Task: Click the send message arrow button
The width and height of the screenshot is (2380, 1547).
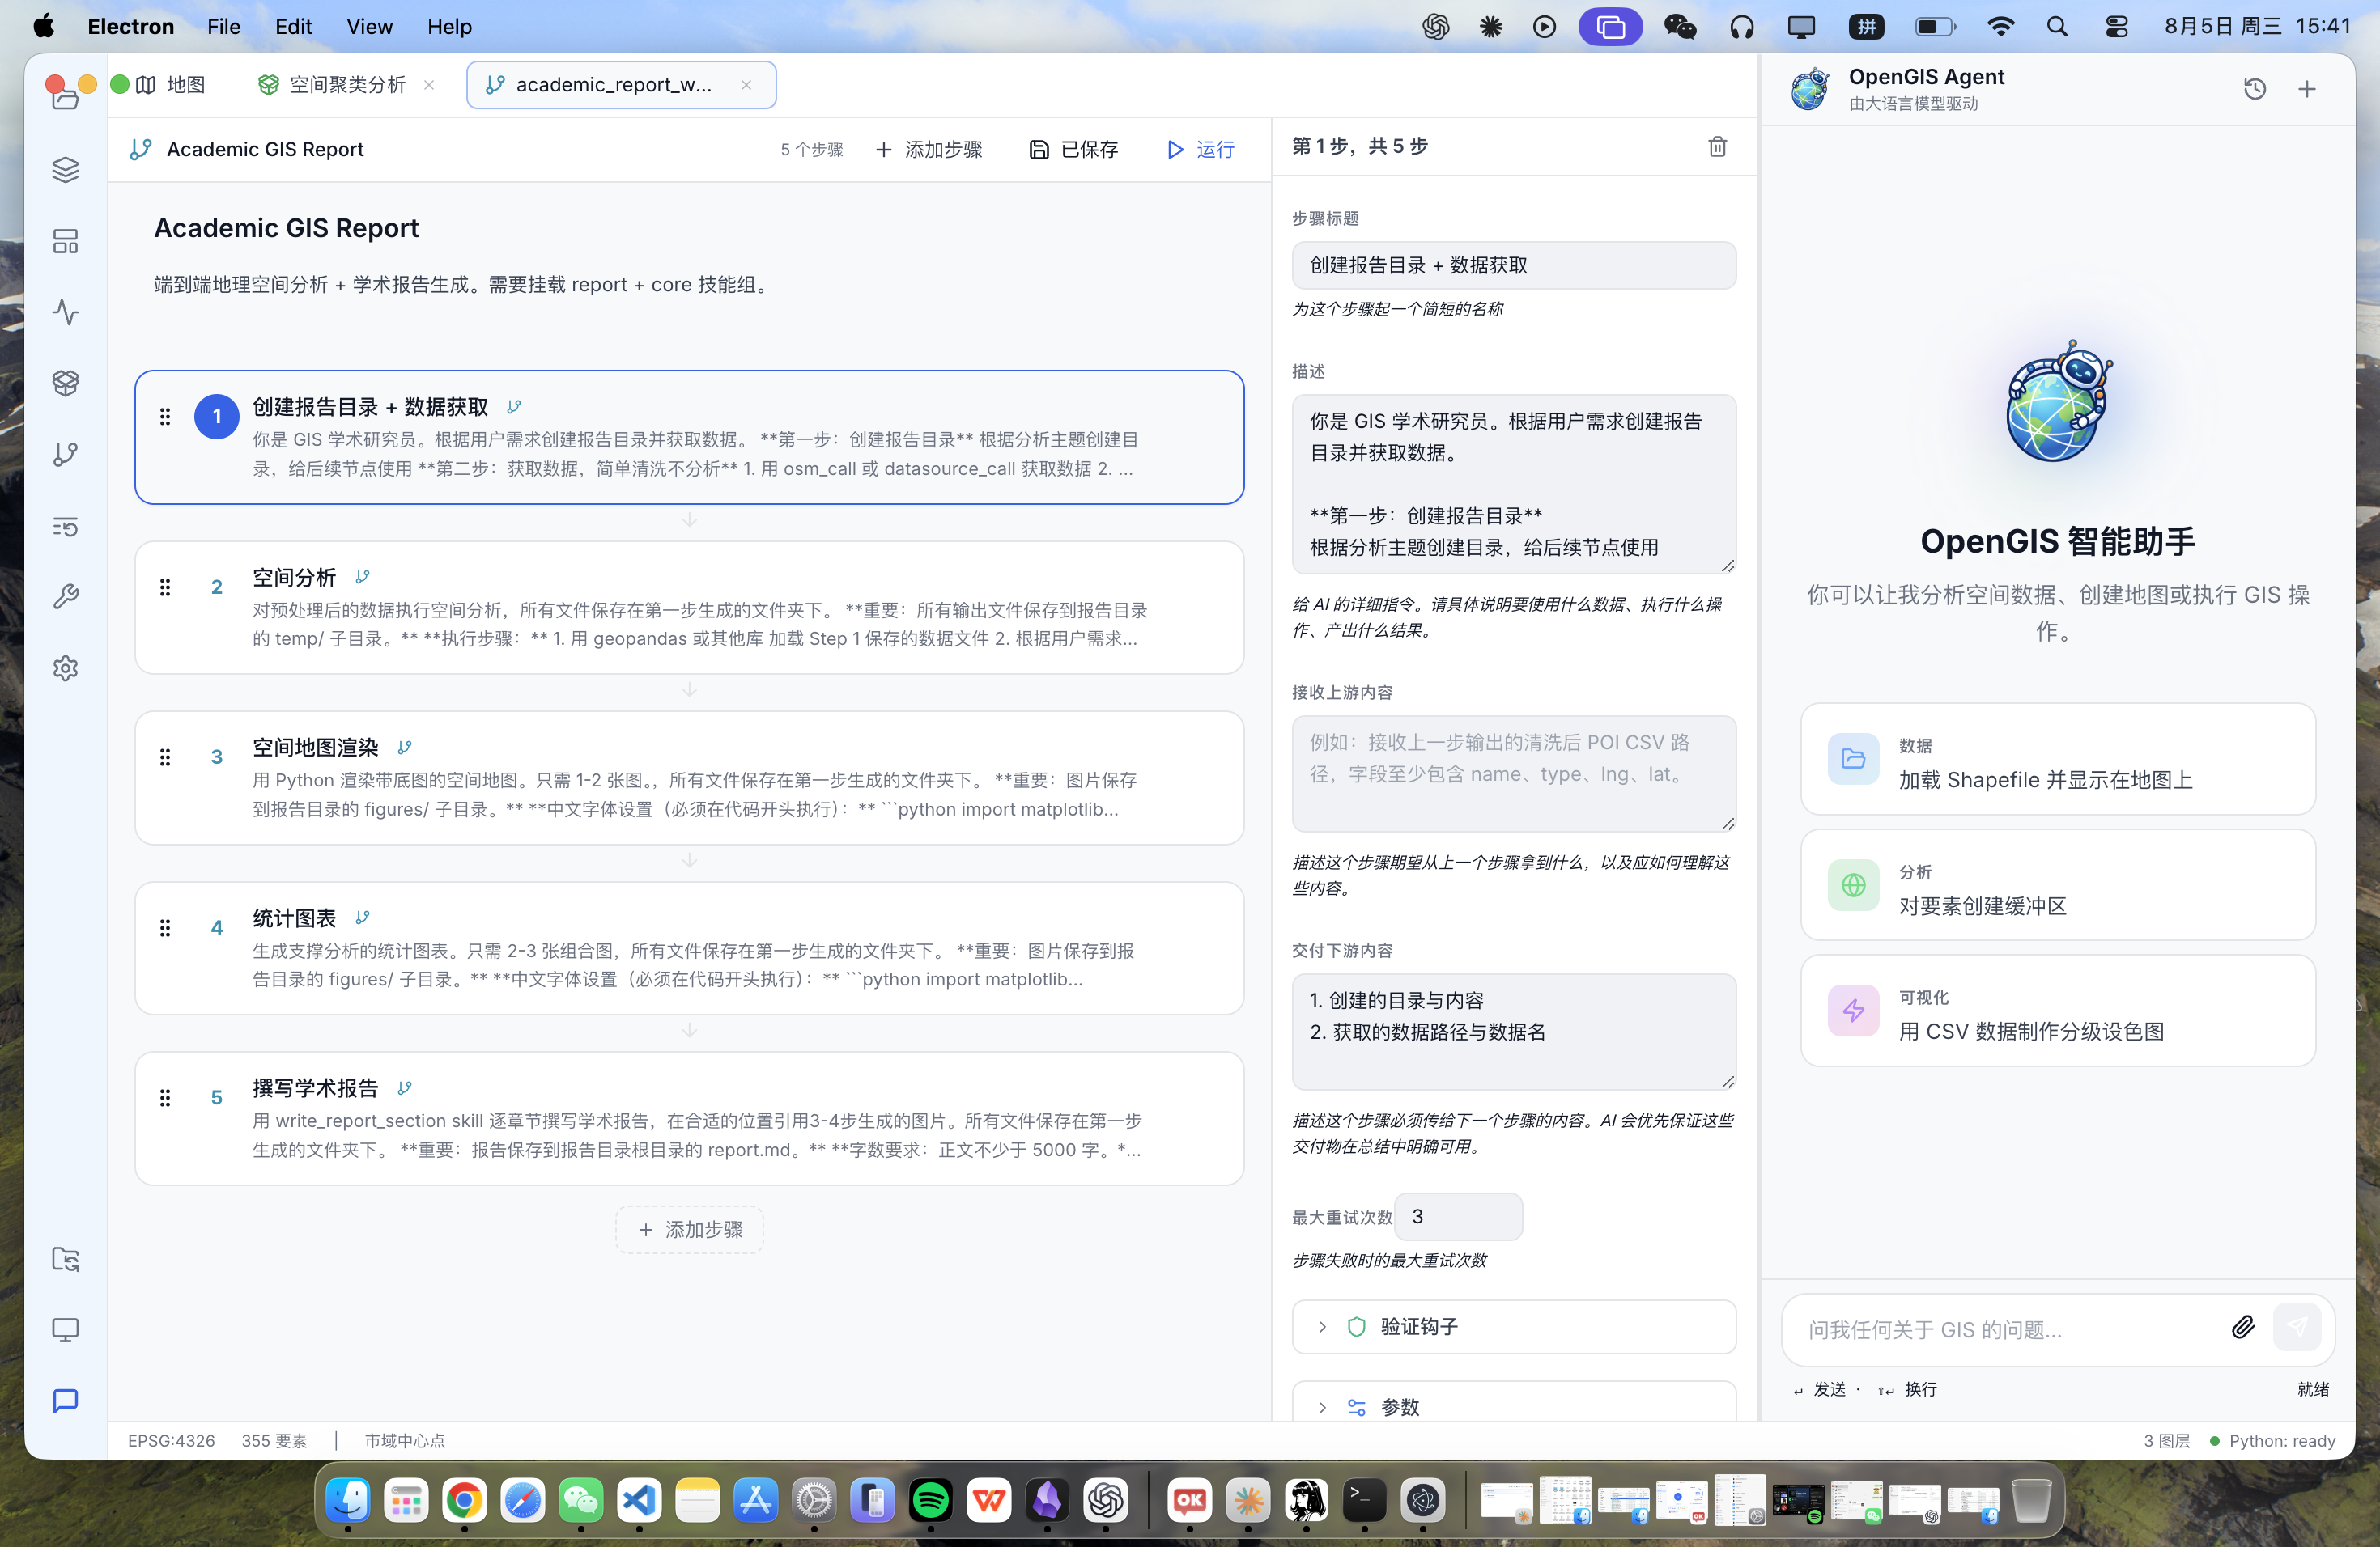Action: pyautogui.click(x=2297, y=1327)
